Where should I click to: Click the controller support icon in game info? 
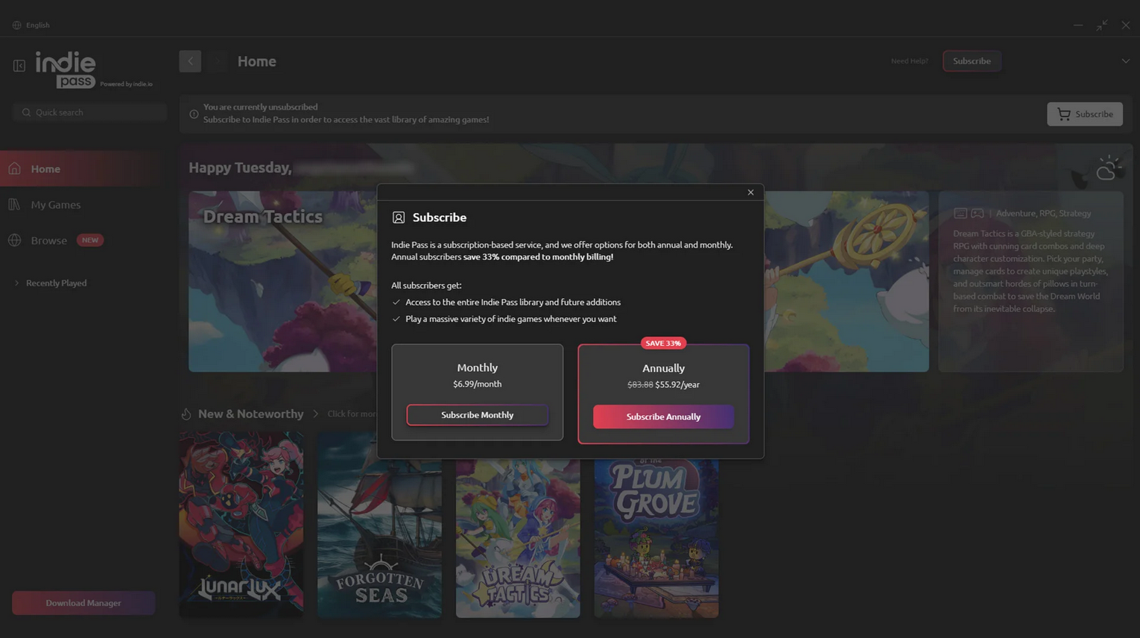[x=978, y=213]
